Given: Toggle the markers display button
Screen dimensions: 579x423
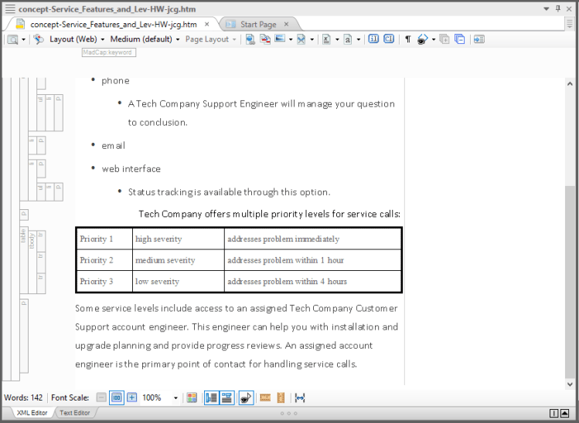Looking at the screenshot, I should [x=246, y=398].
